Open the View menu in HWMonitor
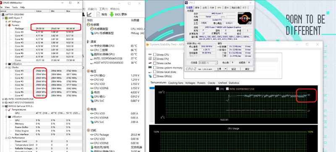The width and height of the screenshot is (336, 152). 7,7
